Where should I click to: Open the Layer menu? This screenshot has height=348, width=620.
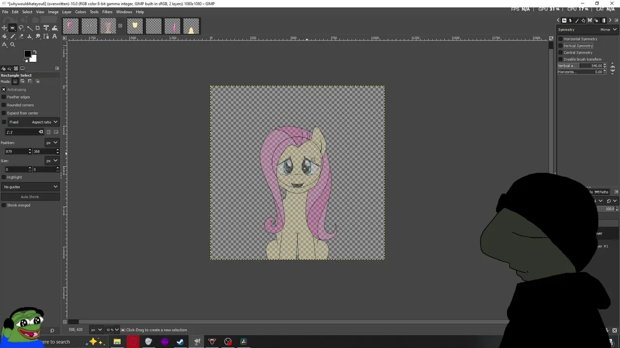click(67, 12)
